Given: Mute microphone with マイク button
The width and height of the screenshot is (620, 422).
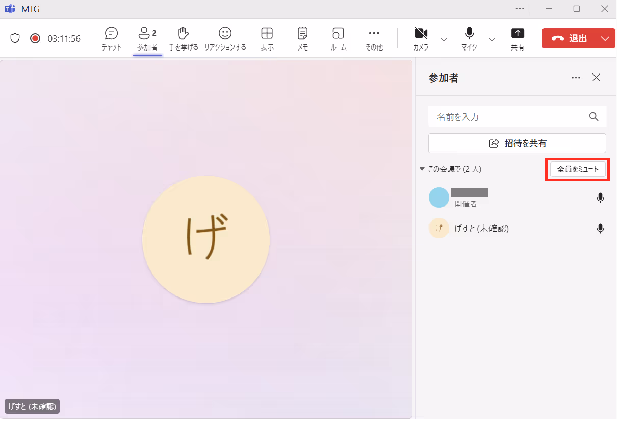Looking at the screenshot, I should (x=469, y=39).
